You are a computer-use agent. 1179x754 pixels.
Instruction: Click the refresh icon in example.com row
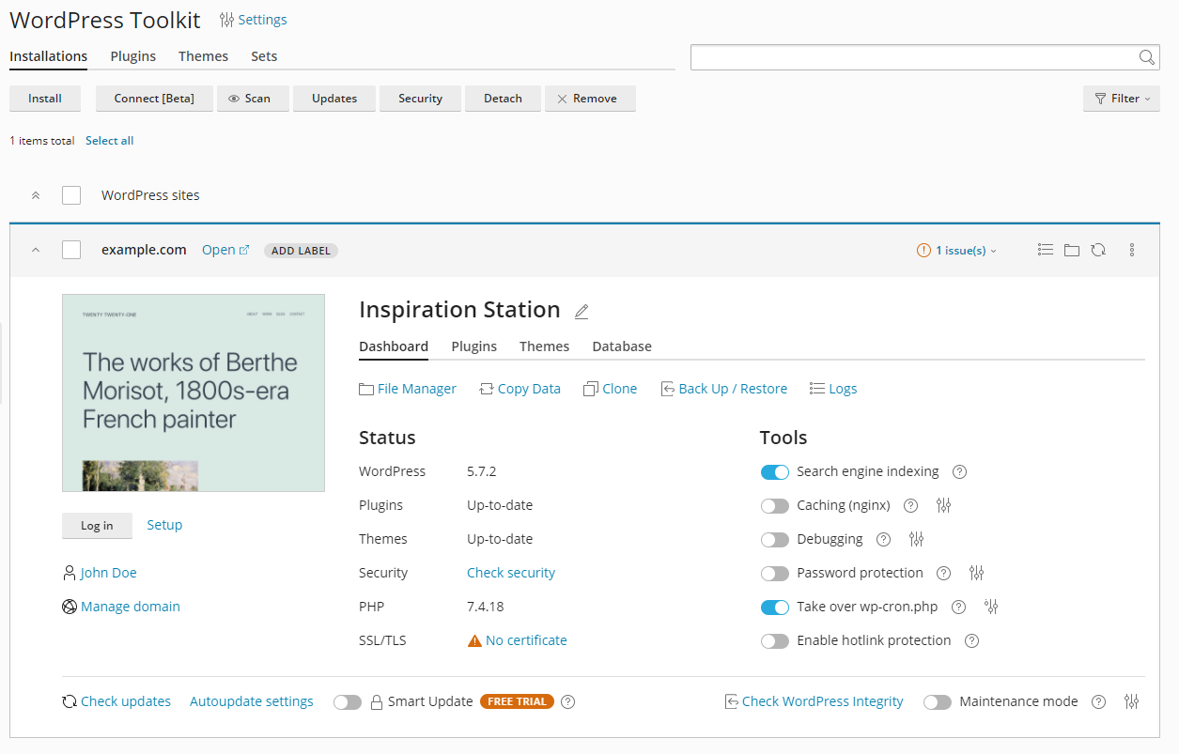click(x=1098, y=250)
